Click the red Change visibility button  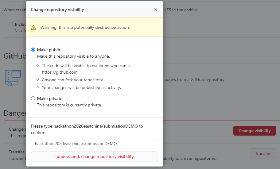(255, 131)
